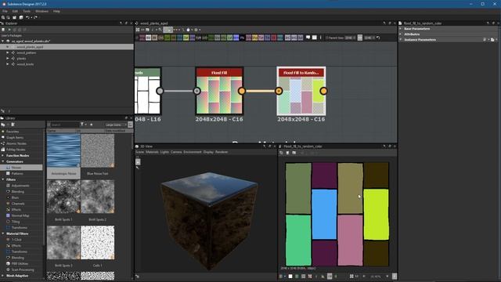This screenshot has height=282, width=501.
Task: Click the highlighted graph toolbar button
Action: pyautogui.click(x=168, y=30)
